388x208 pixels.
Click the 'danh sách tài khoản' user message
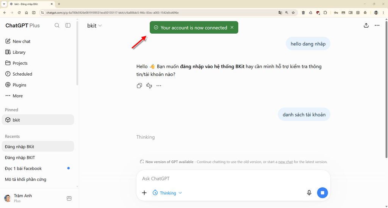coord(304,115)
